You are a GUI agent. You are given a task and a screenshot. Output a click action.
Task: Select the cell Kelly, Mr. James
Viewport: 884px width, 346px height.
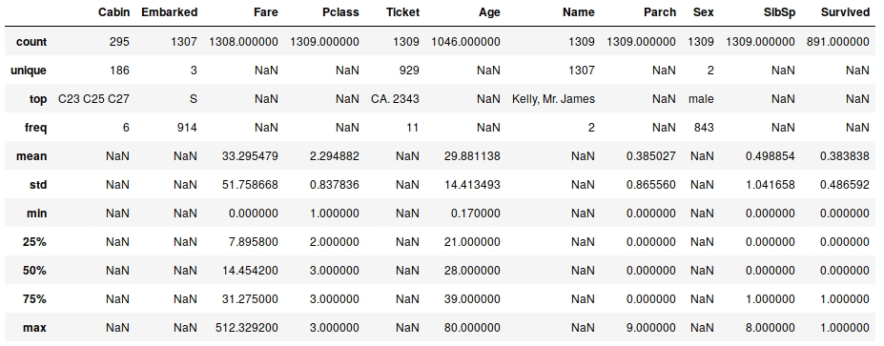click(x=554, y=99)
